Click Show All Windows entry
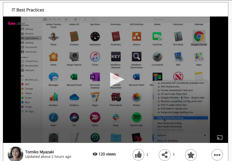Image resolution: width=232 pixels, height=161 pixels. pyautogui.click(x=168, y=141)
